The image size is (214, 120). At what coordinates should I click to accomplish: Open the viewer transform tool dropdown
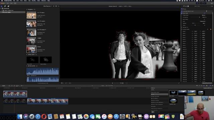pos(62,83)
